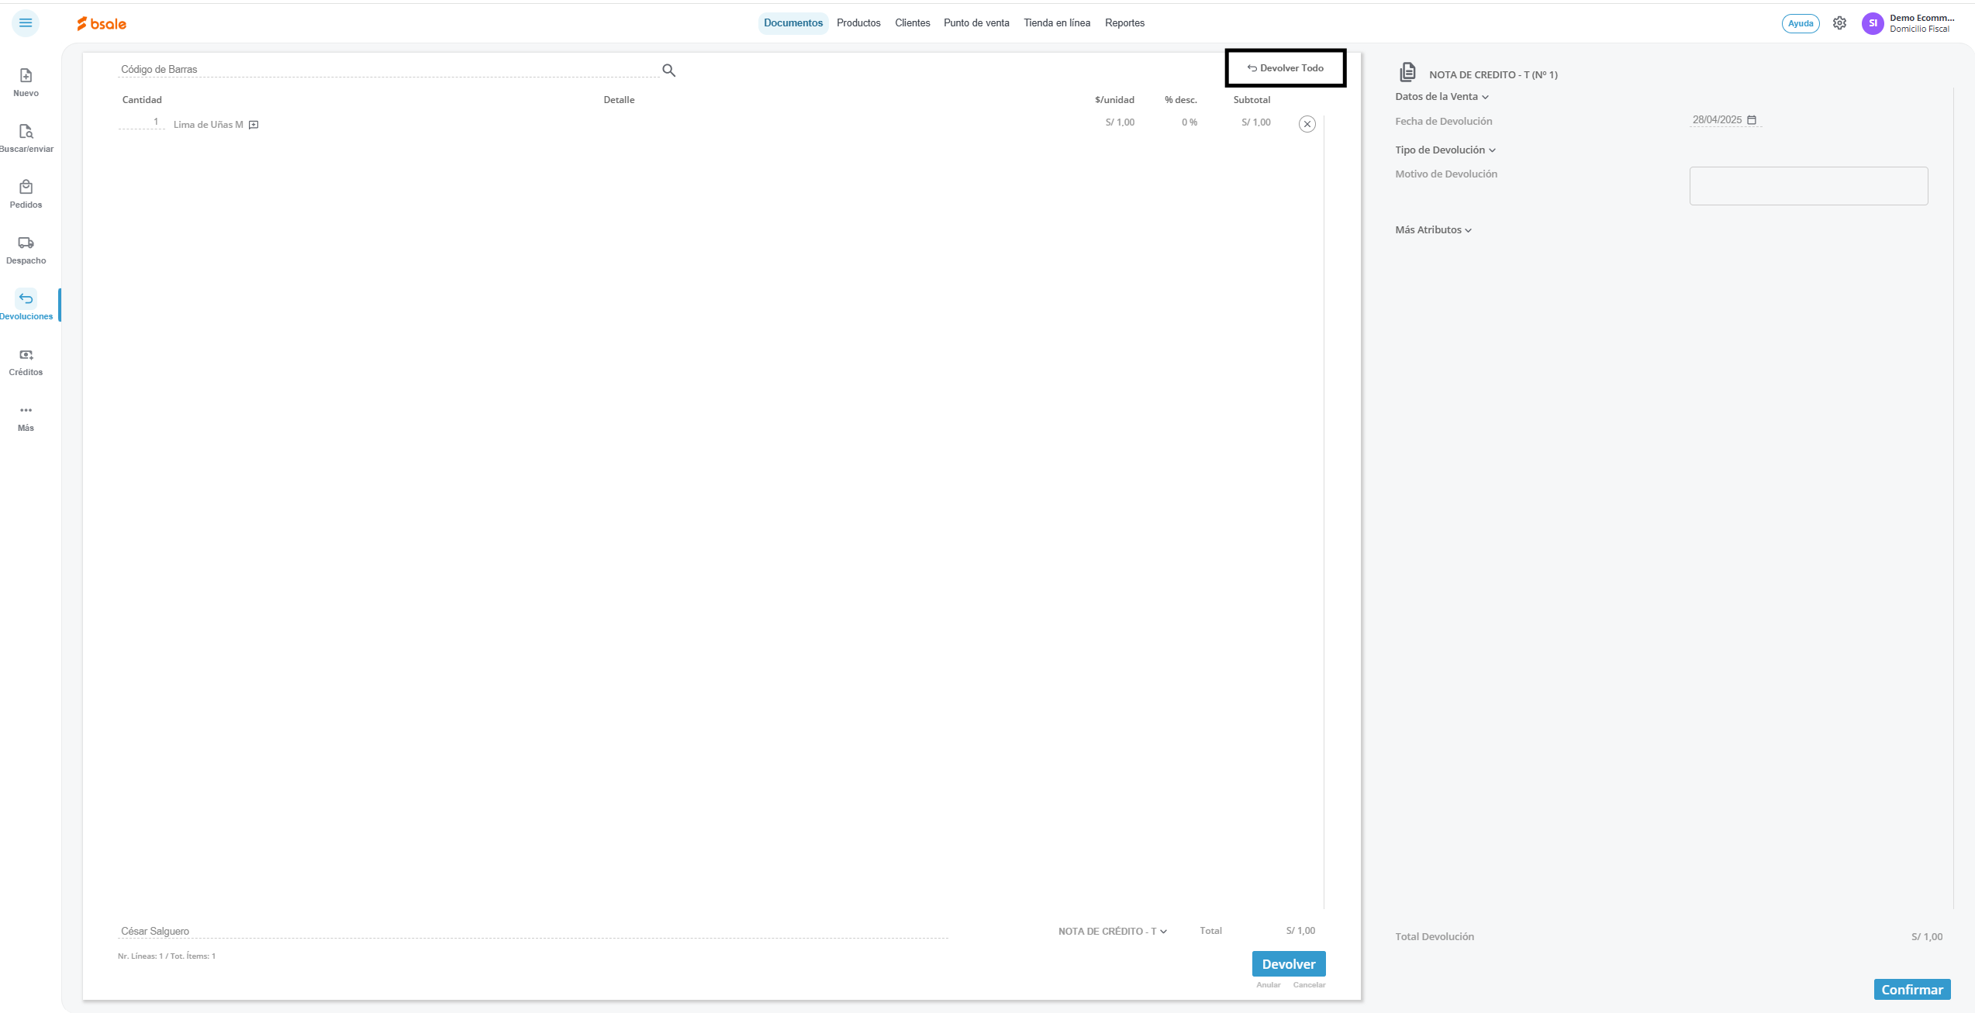Viewport: 1975px width, 1013px height.
Task: Expand Tipo de Devolución section
Action: tap(1445, 150)
